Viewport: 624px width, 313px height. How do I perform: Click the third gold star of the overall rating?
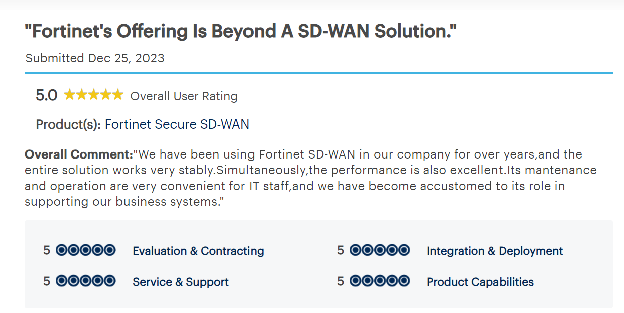point(93,95)
